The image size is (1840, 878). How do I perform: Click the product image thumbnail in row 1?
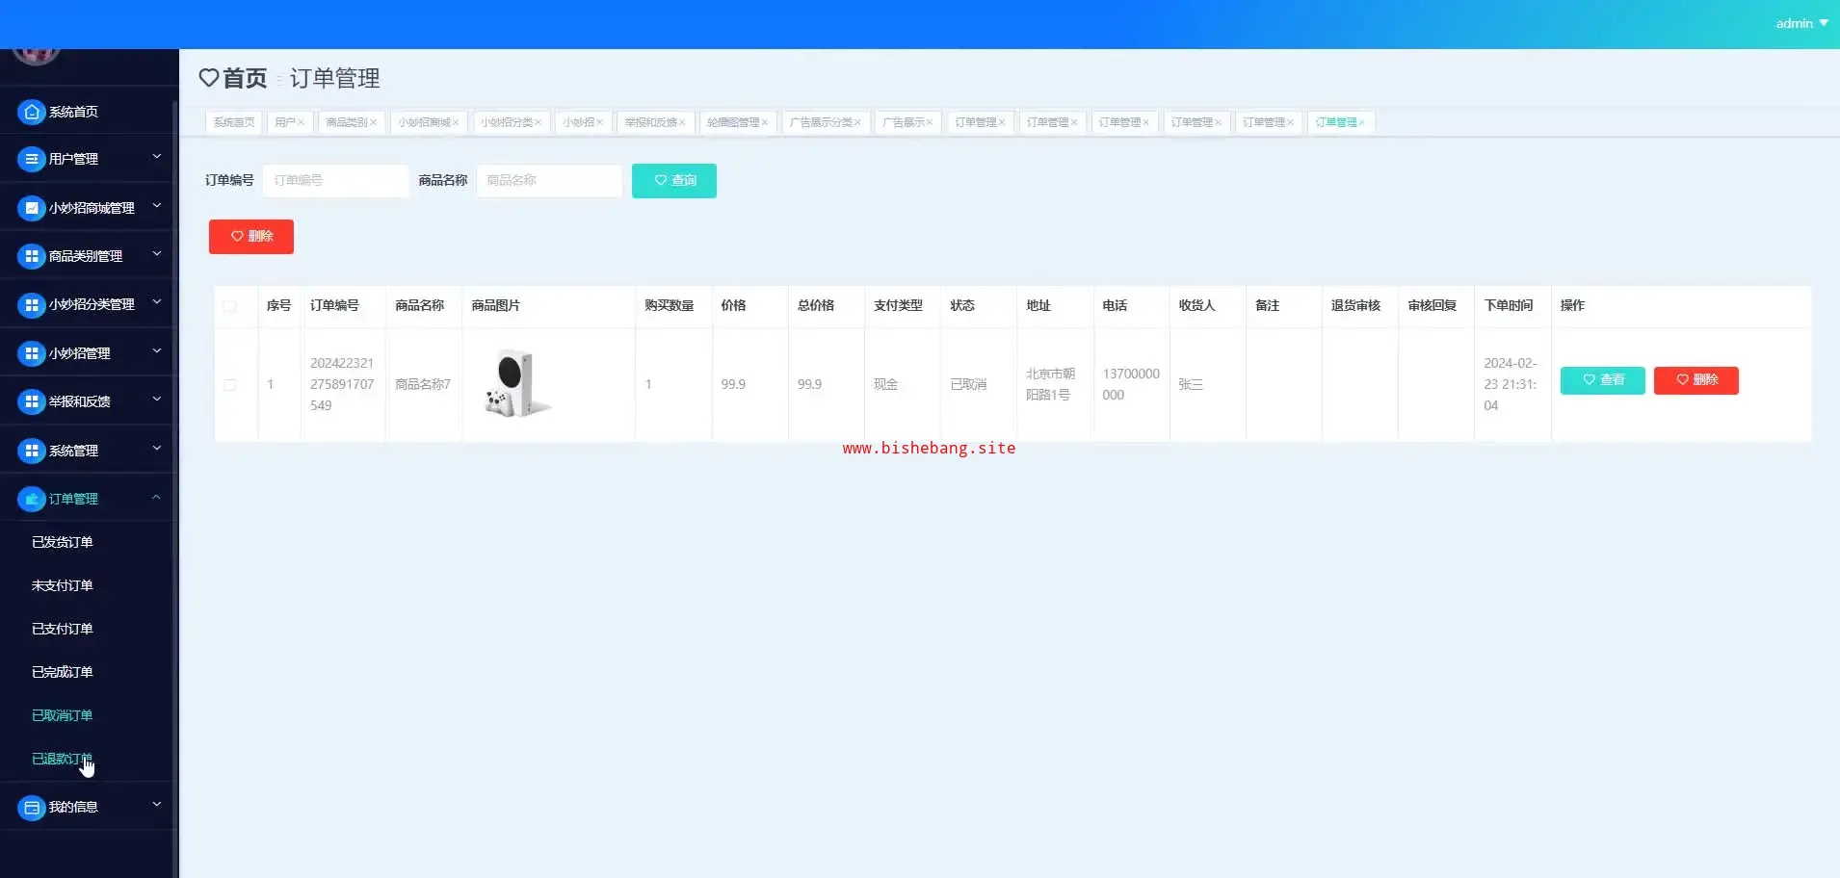[517, 384]
